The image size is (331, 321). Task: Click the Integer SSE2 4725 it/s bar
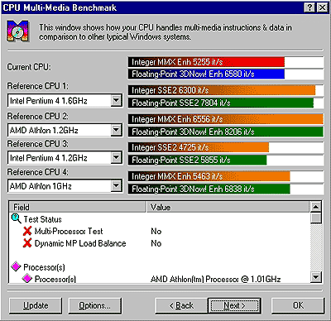[199, 147]
